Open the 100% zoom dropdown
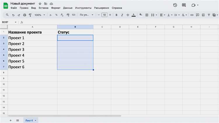219x123 pixels. pyautogui.click(x=39, y=15)
